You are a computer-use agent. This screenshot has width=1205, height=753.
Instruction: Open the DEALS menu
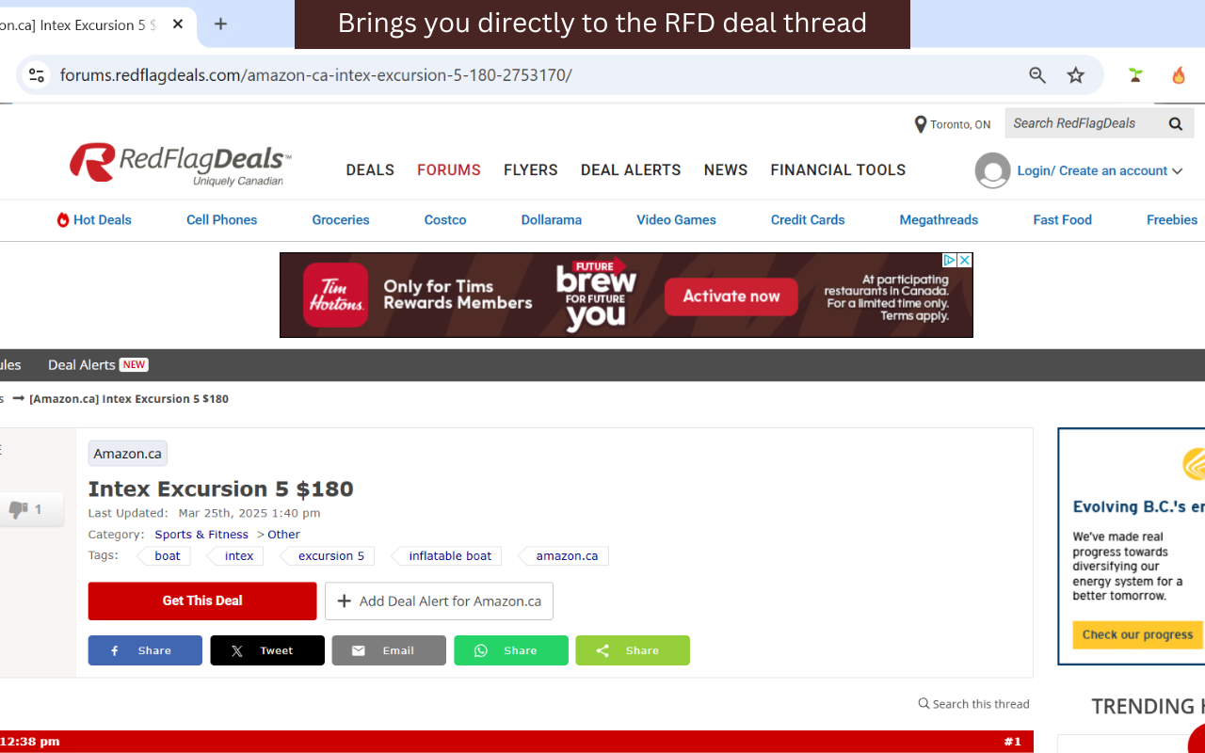point(370,170)
